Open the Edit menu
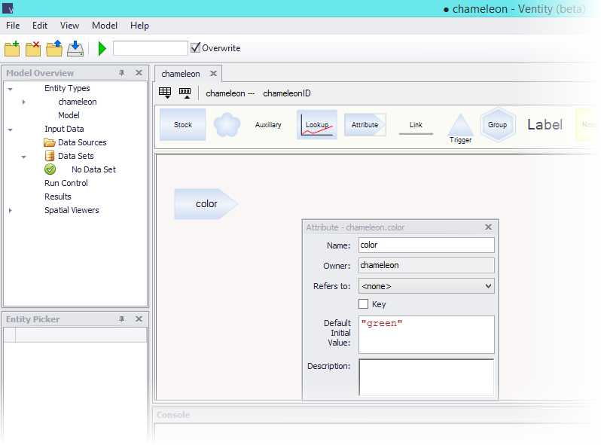 [x=40, y=26]
